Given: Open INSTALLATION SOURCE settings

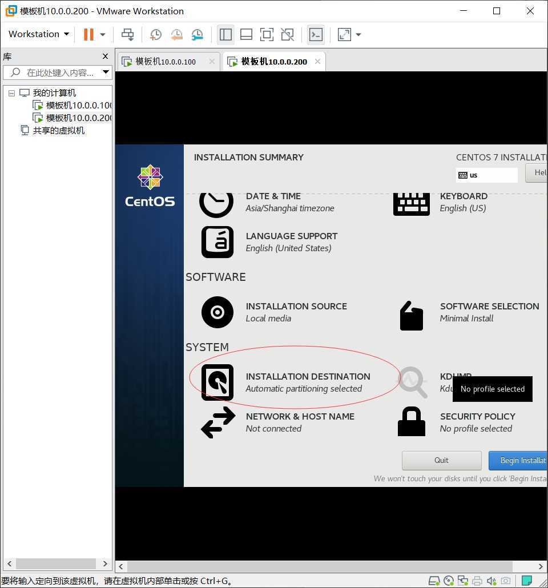Looking at the screenshot, I should 275,312.
